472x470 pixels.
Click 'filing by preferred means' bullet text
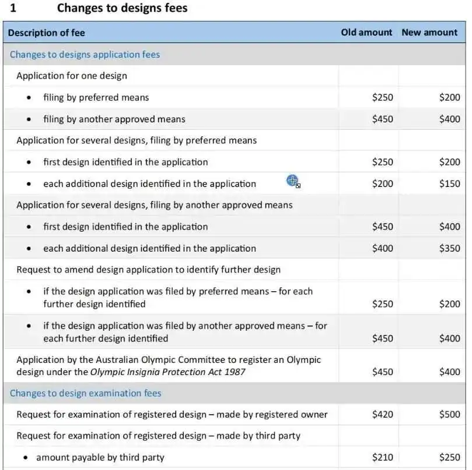pyautogui.click(x=96, y=97)
